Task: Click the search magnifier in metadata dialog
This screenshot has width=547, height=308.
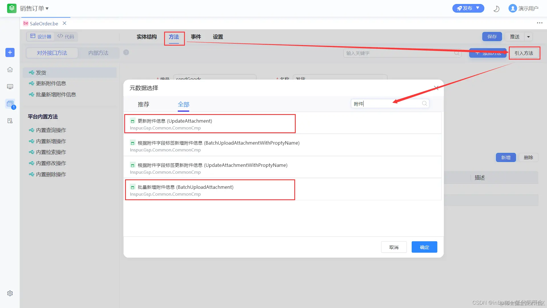Action: (424, 104)
